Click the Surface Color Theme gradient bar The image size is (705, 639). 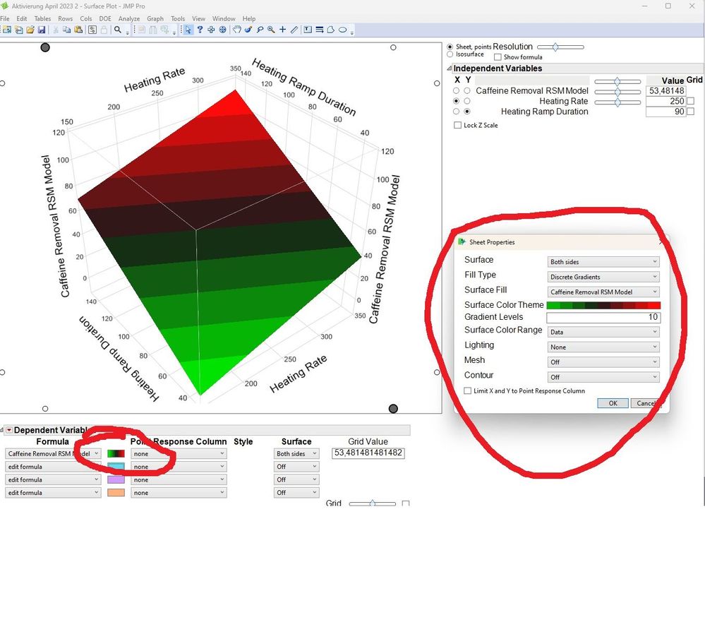tap(603, 305)
